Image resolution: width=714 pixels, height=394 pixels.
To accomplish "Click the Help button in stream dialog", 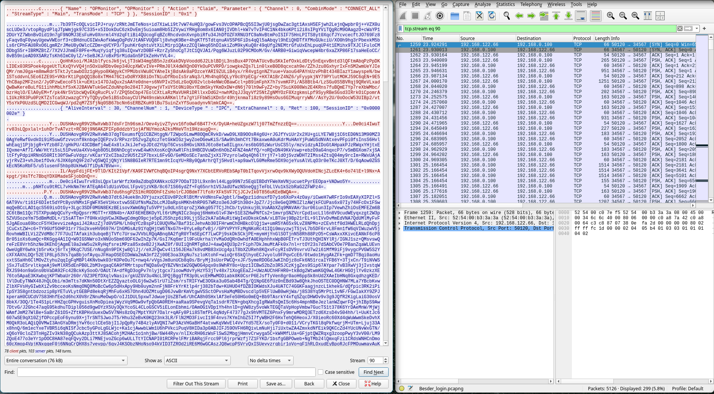I will (373, 384).
